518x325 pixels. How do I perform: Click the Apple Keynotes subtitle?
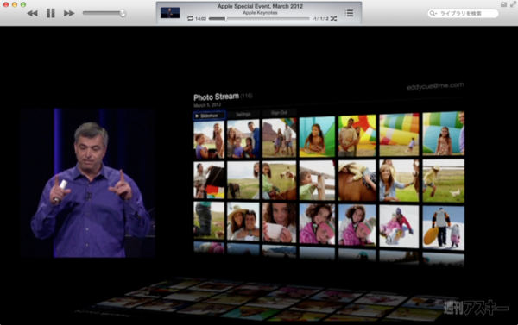click(x=260, y=13)
